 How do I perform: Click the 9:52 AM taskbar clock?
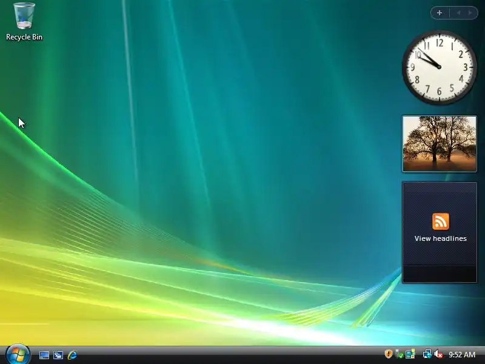click(462, 354)
